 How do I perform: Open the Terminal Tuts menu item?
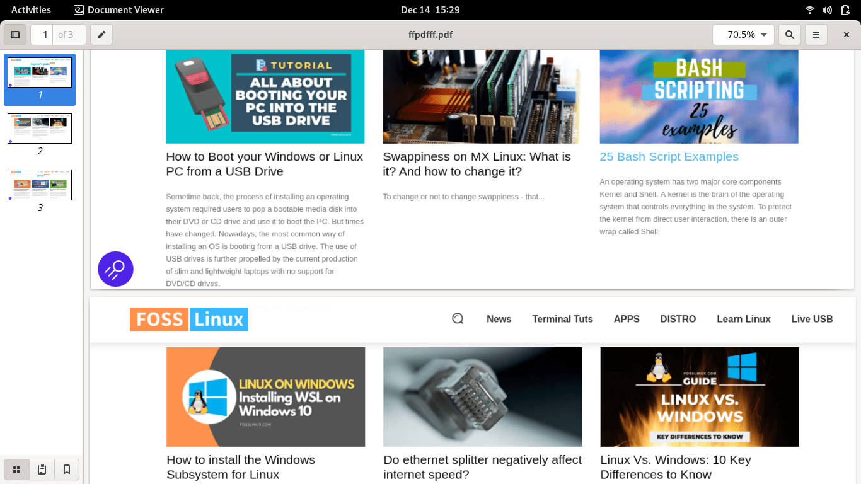click(562, 319)
